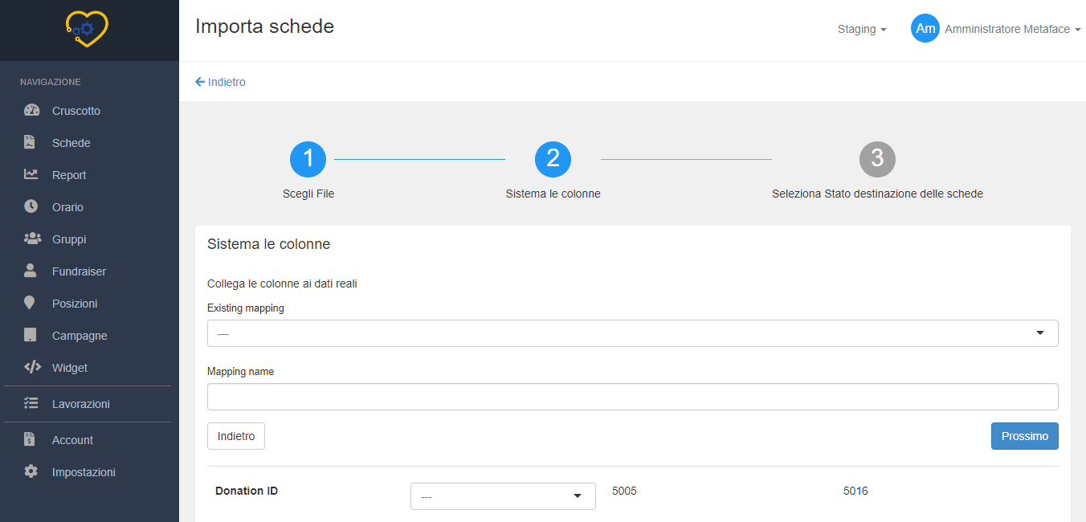
Task: Click the Gruppi people icon
Action: pos(32,239)
